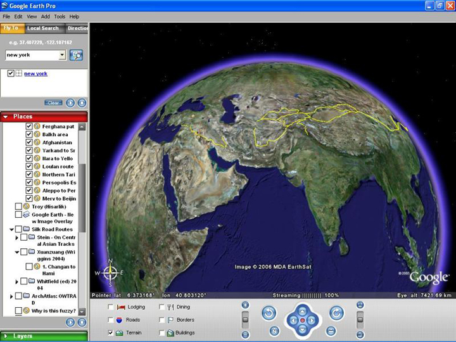
Task: Click the red center dot of navigation pad
Action: (303, 320)
